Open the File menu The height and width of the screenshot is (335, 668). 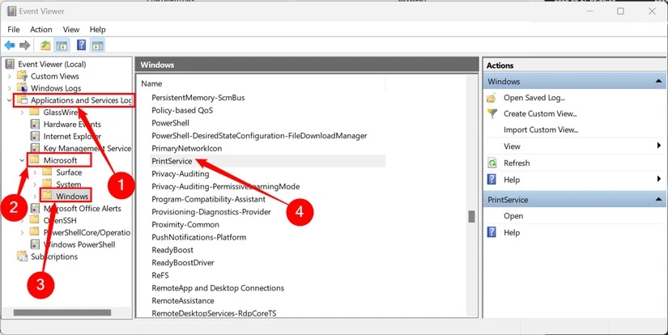pos(14,29)
